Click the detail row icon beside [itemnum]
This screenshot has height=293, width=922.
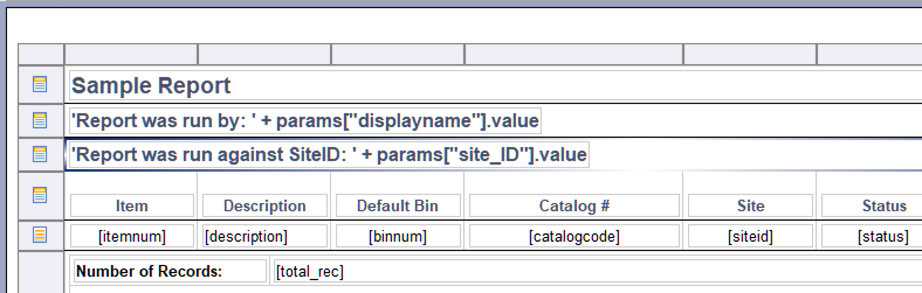(x=39, y=235)
